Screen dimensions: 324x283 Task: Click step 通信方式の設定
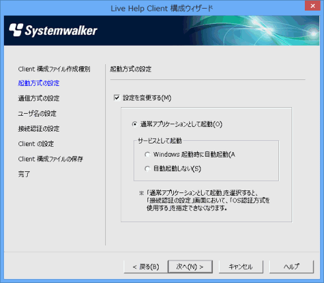click(39, 99)
